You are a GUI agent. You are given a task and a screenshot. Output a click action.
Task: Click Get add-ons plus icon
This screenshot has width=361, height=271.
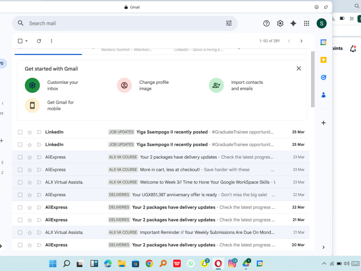tap(323, 123)
